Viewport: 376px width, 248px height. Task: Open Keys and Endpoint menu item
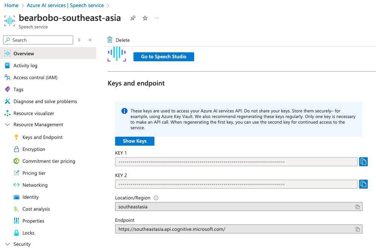click(42, 137)
